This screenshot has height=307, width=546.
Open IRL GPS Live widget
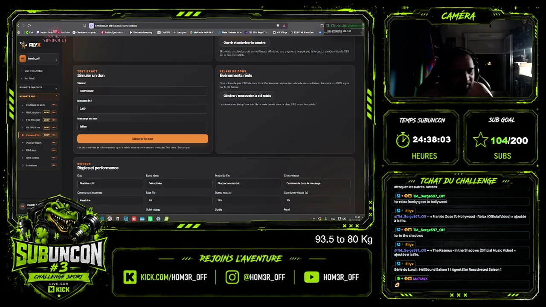pyautogui.click(x=38, y=127)
